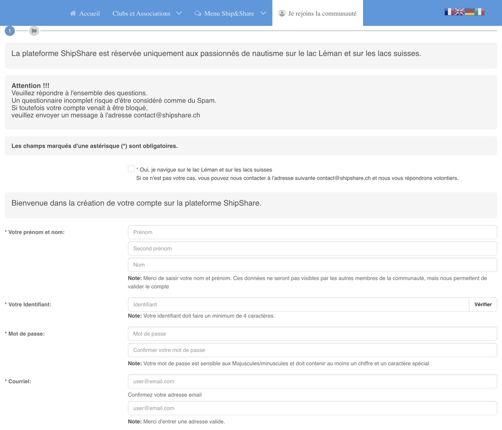Click the first Courriel email field
502x430 pixels.
click(312, 381)
